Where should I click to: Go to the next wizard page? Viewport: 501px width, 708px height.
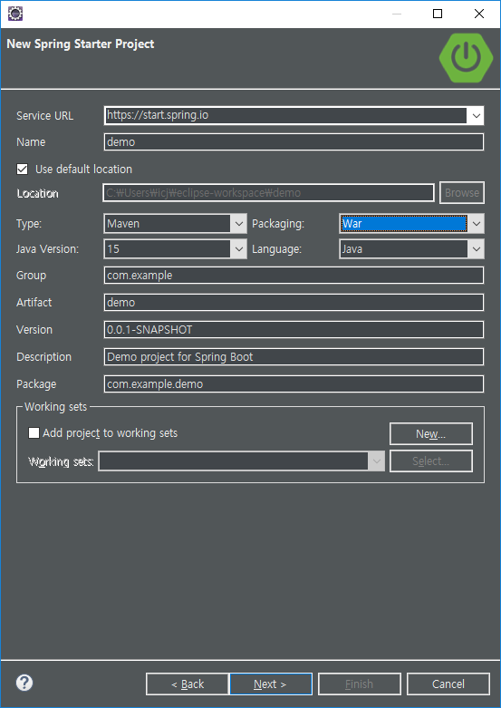[271, 684]
